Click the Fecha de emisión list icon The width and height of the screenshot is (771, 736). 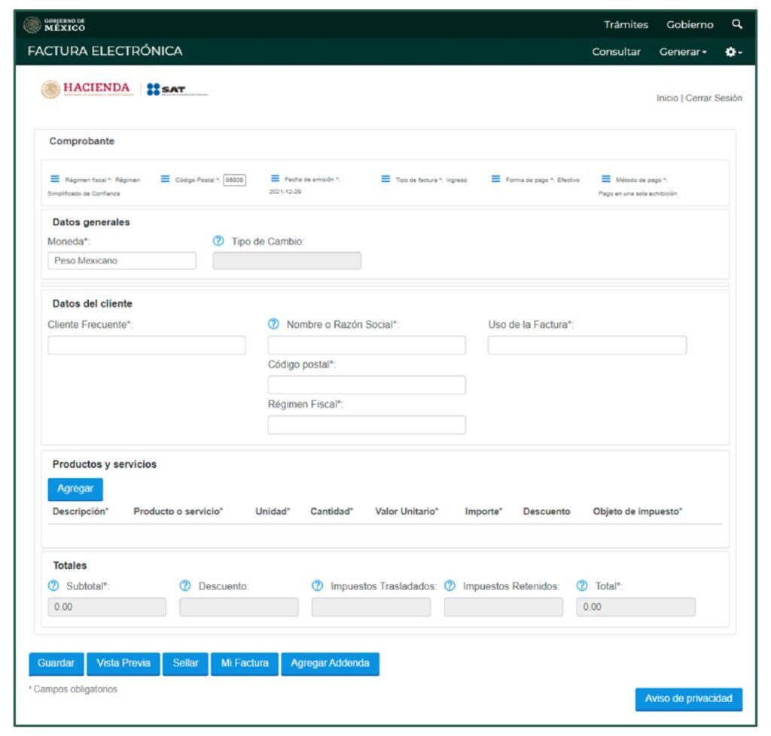click(275, 179)
